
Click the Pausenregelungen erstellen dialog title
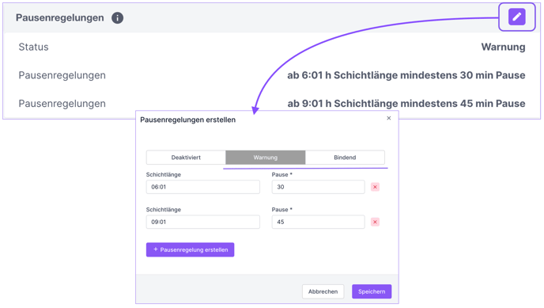pos(187,120)
